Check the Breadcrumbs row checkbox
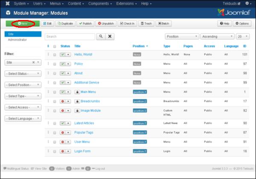 pyautogui.click(x=55, y=101)
